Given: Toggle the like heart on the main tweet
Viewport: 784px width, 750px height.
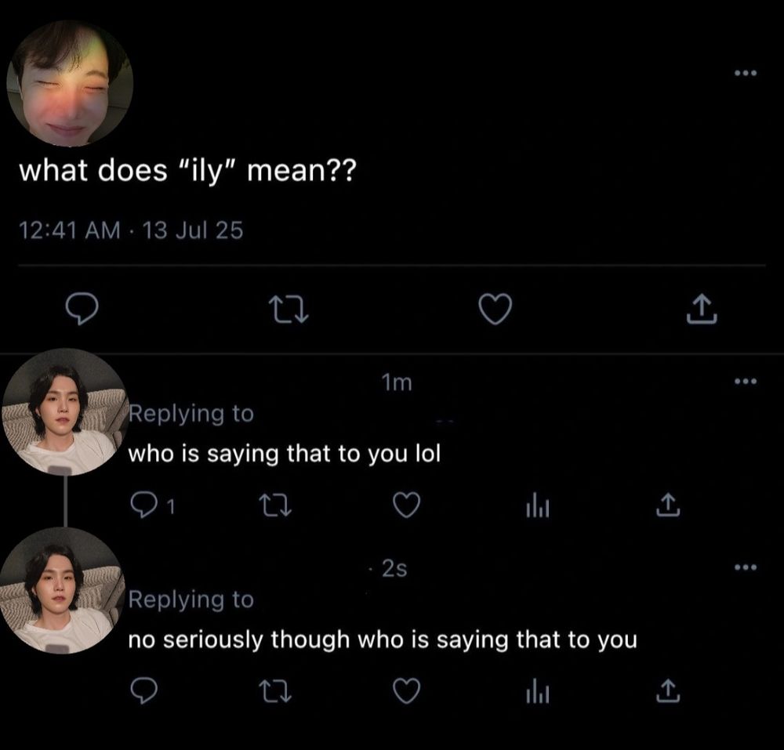Looking at the screenshot, I should point(495,310).
